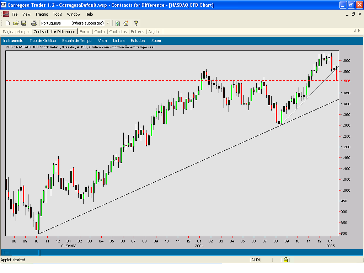Open the Tipo de Gráfico chart menu
This screenshot has width=364, height=273.
[x=43, y=41]
